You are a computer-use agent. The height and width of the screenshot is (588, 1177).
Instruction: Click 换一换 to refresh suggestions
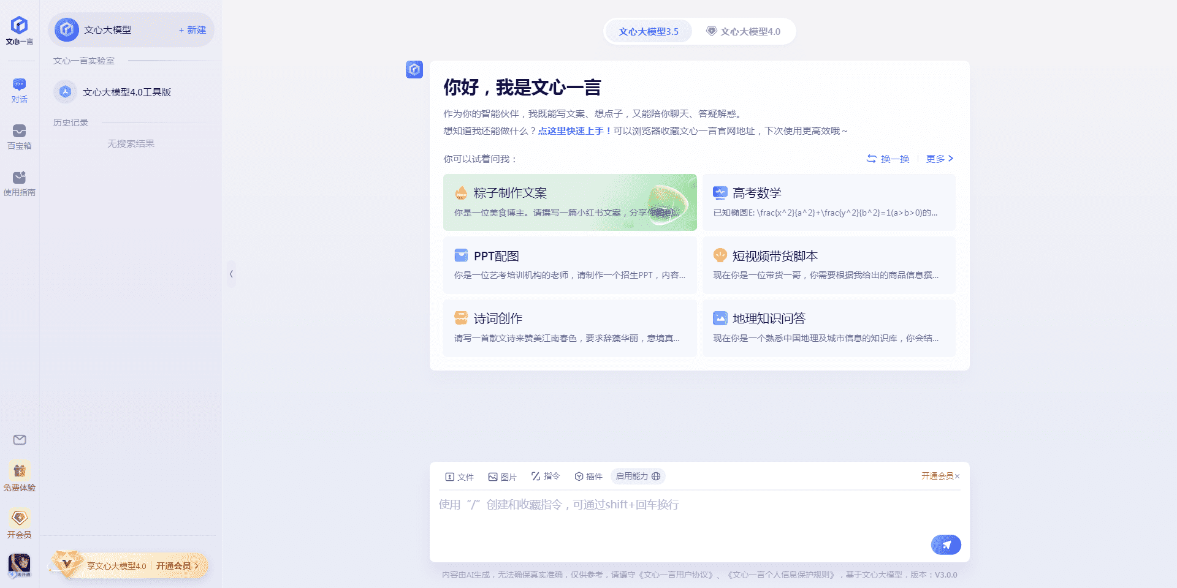pos(888,159)
